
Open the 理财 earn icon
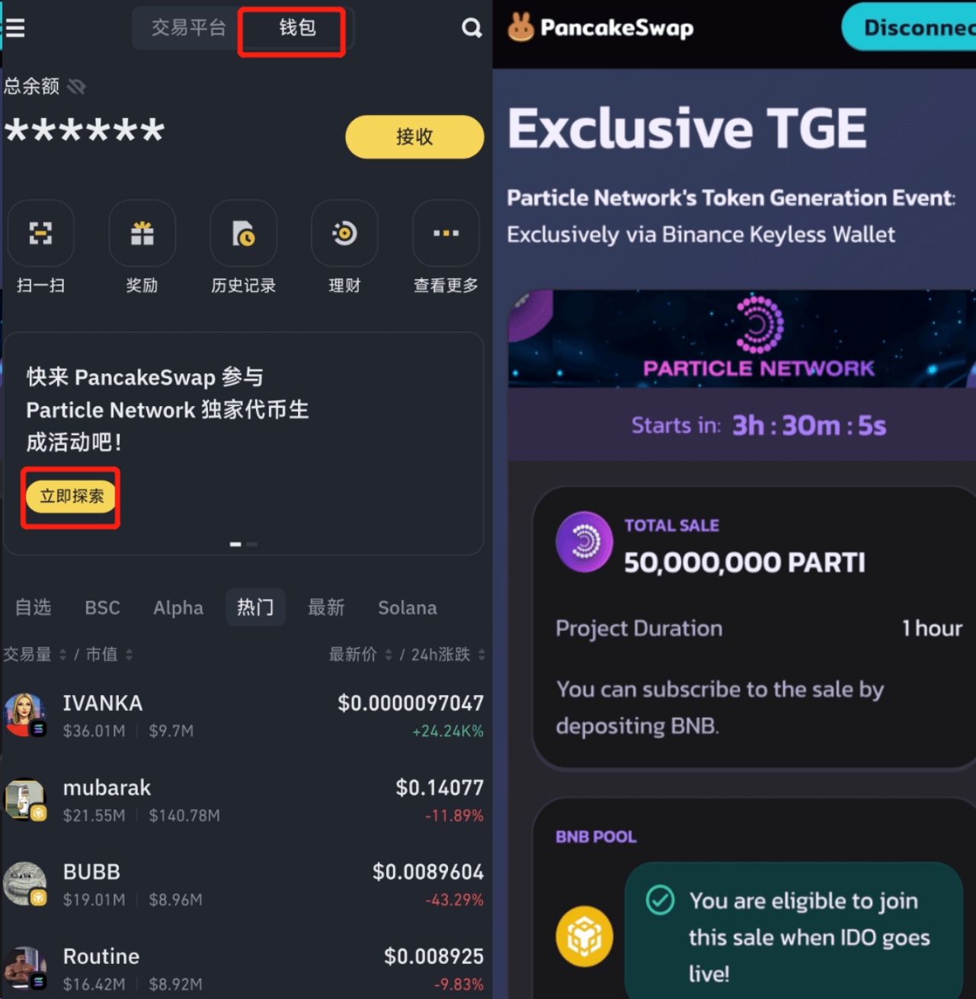pos(344,233)
